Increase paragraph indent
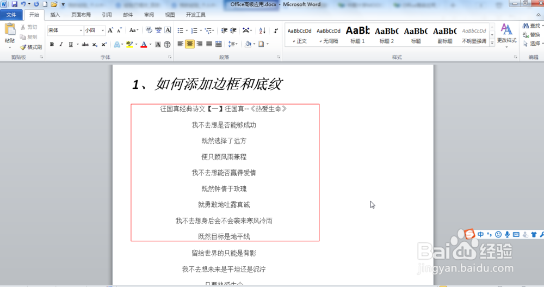This screenshot has width=544, height=287. click(233, 30)
